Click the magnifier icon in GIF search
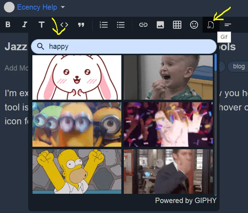Viewport: 248px width, 213px height. (41, 46)
